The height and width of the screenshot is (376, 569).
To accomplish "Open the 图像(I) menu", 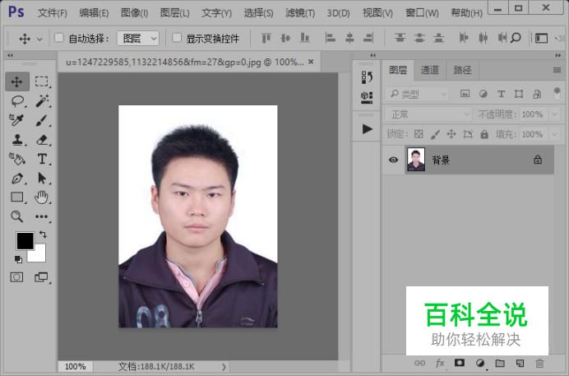I will (135, 13).
